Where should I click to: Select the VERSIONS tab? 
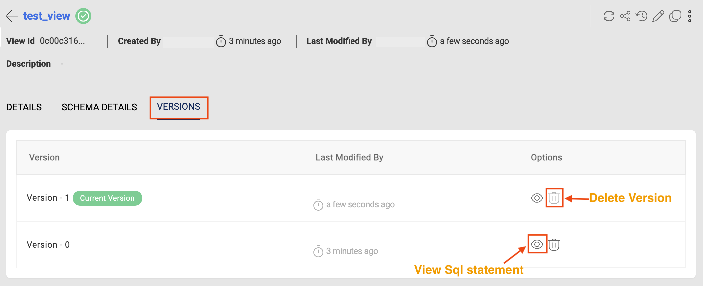click(179, 107)
